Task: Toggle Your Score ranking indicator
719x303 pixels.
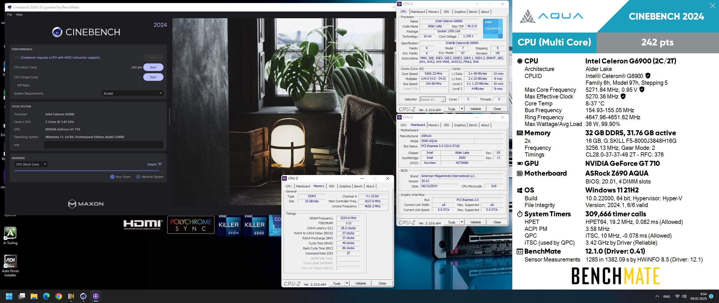Action: pos(112,177)
